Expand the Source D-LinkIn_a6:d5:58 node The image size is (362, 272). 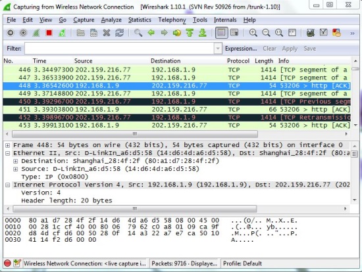tap(16, 170)
